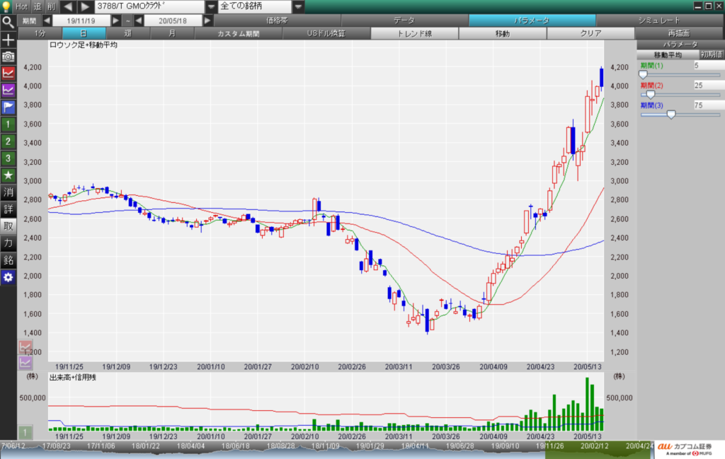Adjust the 期間(3) moving average slider
Screen dimensions: 725x459
[671, 114]
